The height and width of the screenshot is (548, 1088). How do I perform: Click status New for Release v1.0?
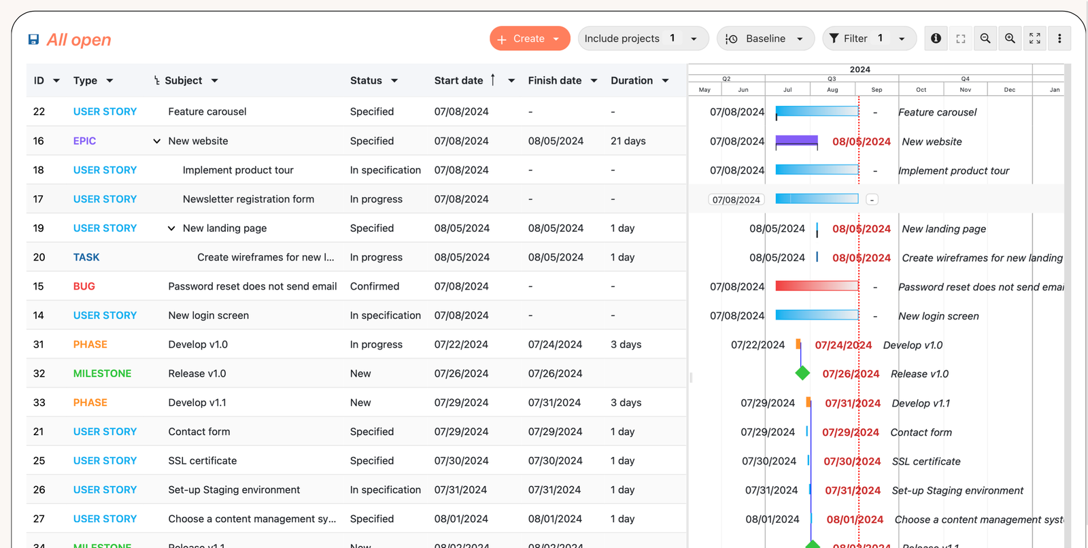(360, 373)
